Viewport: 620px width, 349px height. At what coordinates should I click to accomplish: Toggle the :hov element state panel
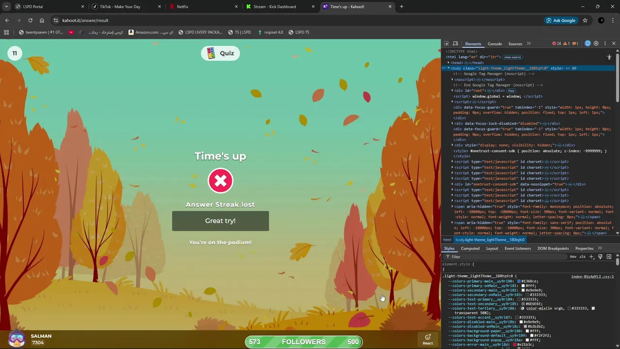573,256
